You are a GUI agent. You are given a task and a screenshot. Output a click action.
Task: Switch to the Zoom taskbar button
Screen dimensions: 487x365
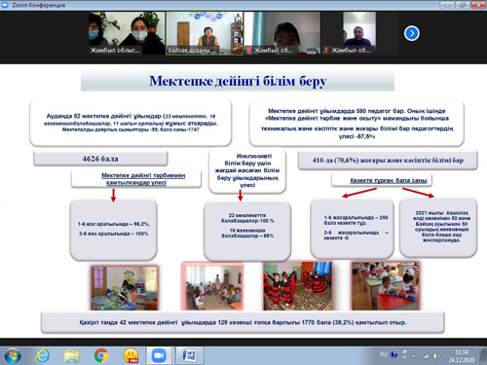[159, 355]
